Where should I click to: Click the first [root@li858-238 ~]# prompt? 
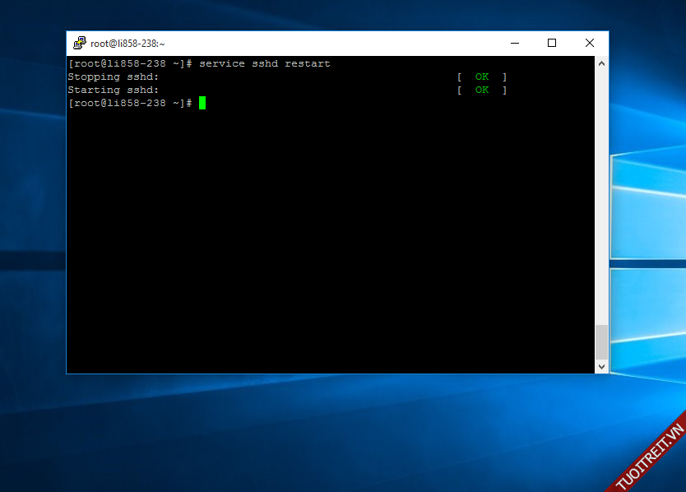130,63
